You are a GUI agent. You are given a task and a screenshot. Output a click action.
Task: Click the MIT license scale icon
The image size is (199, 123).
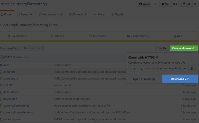coord(175,36)
